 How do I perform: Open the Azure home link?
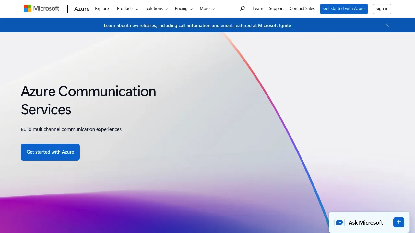(x=82, y=9)
